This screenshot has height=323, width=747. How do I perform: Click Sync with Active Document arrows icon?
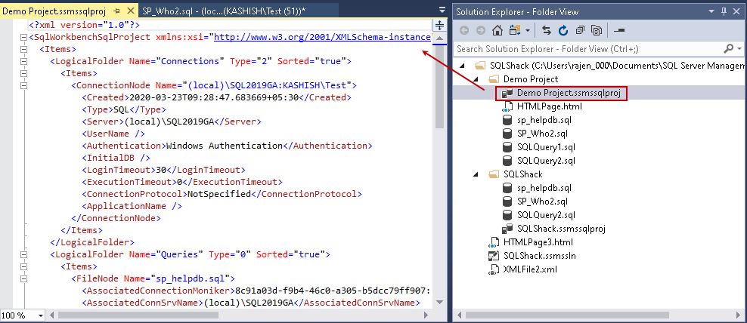click(547, 30)
